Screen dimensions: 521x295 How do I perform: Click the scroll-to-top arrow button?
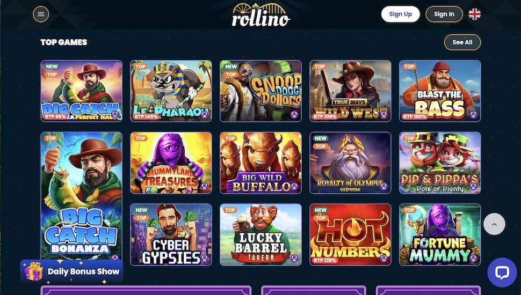[x=494, y=224]
